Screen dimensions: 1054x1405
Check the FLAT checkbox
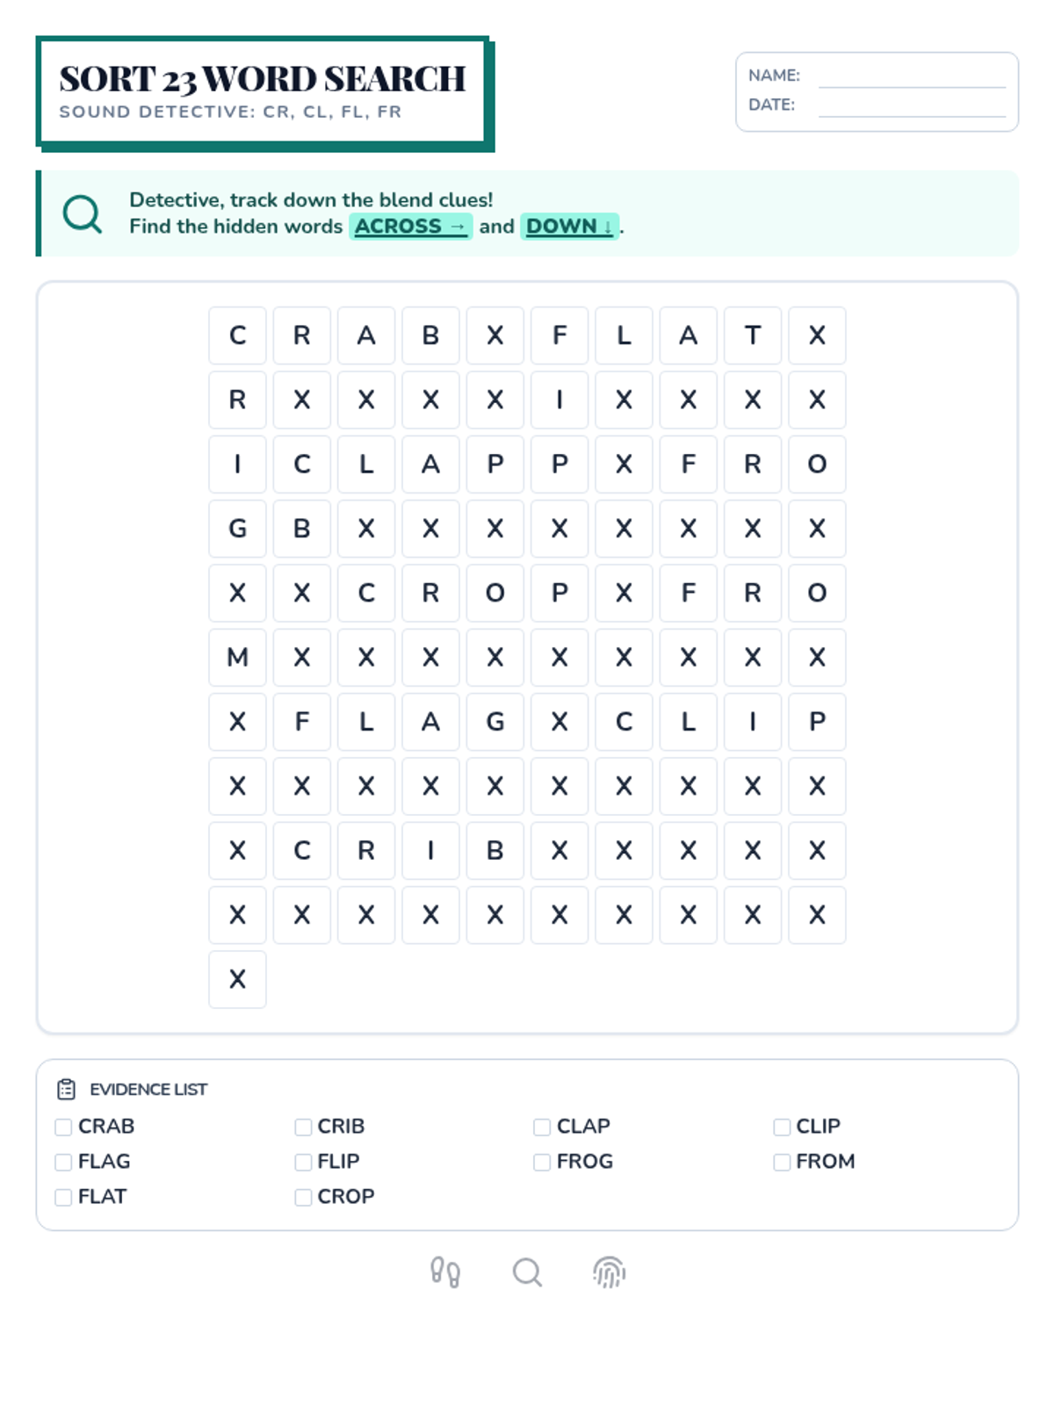[64, 1197]
